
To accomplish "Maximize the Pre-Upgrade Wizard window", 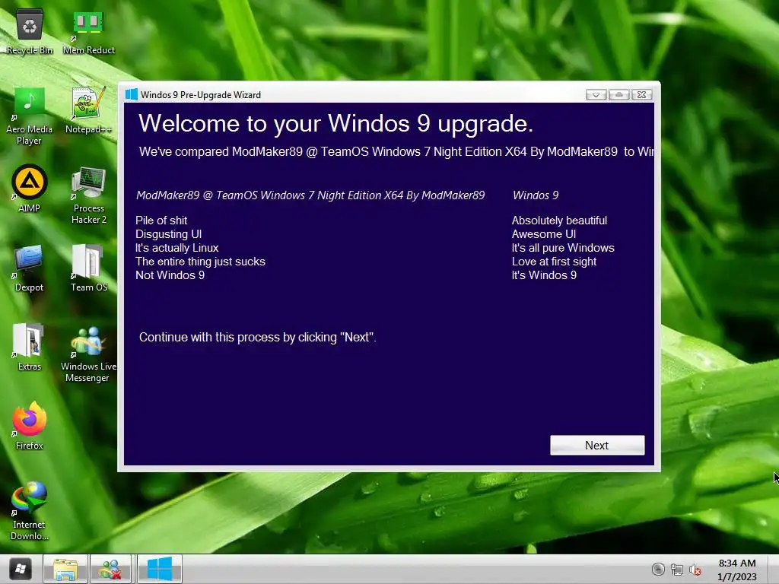I will pyautogui.click(x=619, y=94).
